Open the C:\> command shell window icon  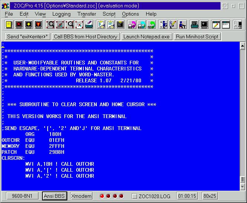pos(225,25)
